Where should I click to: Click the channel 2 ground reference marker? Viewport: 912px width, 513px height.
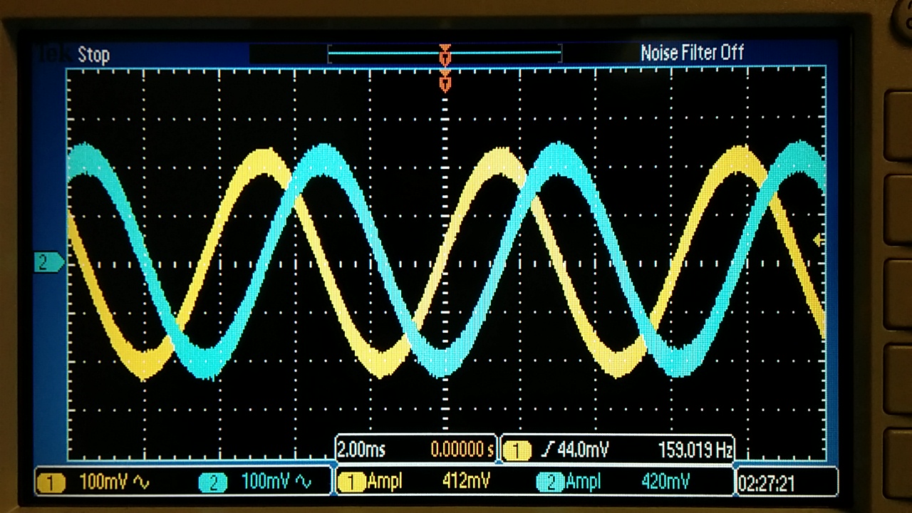click(48, 263)
